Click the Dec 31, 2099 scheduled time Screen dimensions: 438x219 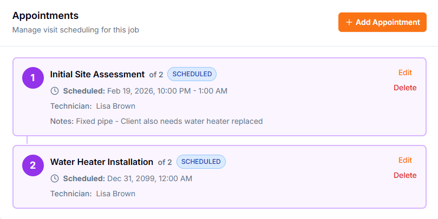pyautogui.click(x=149, y=178)
